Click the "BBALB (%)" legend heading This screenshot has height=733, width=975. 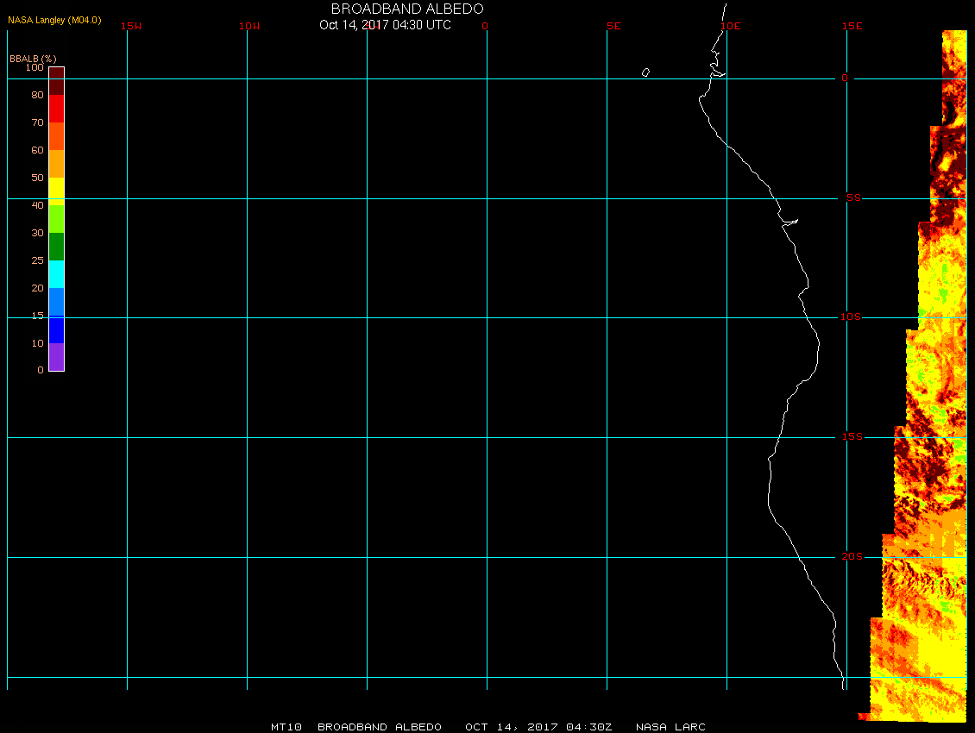tap(33, 59)
